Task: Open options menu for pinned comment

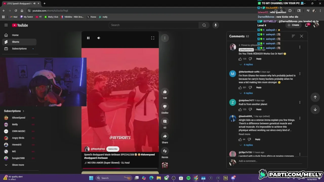Action: click(300, 47)
